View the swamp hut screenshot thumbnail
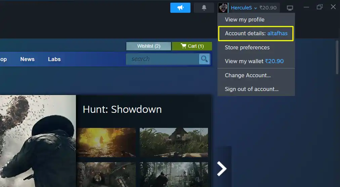340x187 pixels. [174, 142]
